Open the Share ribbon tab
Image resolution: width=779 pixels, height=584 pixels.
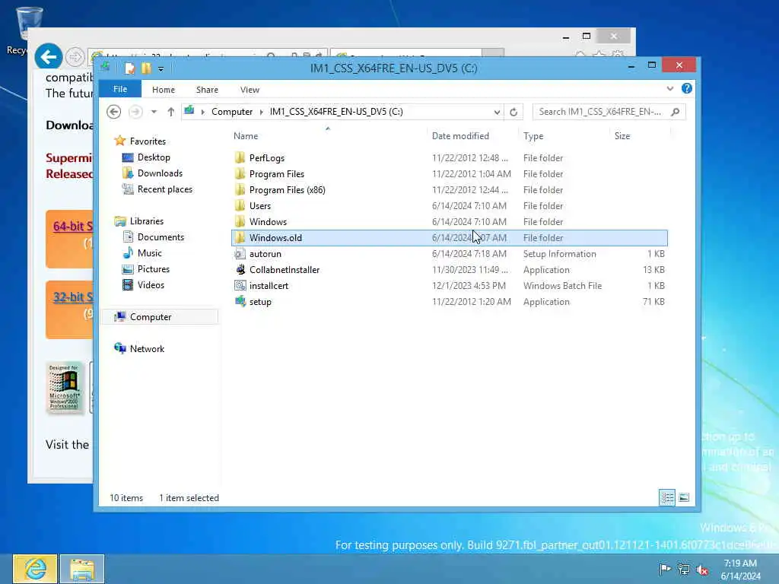coord(207,90)
